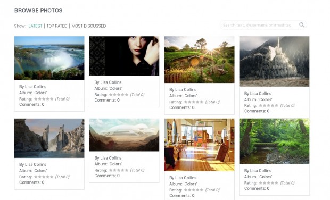The height and width of the screenshot is (200, 330).
Task: Click 'Comments: 0' under spaceship photo
Action: (107, 176)
